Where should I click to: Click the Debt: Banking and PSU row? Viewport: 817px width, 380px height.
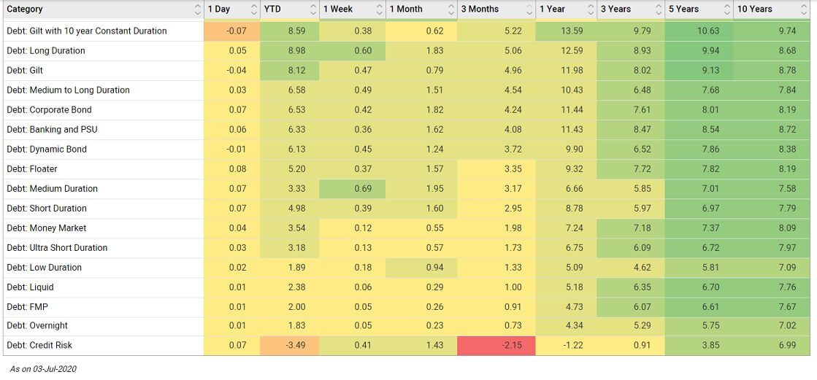(52, 130)
